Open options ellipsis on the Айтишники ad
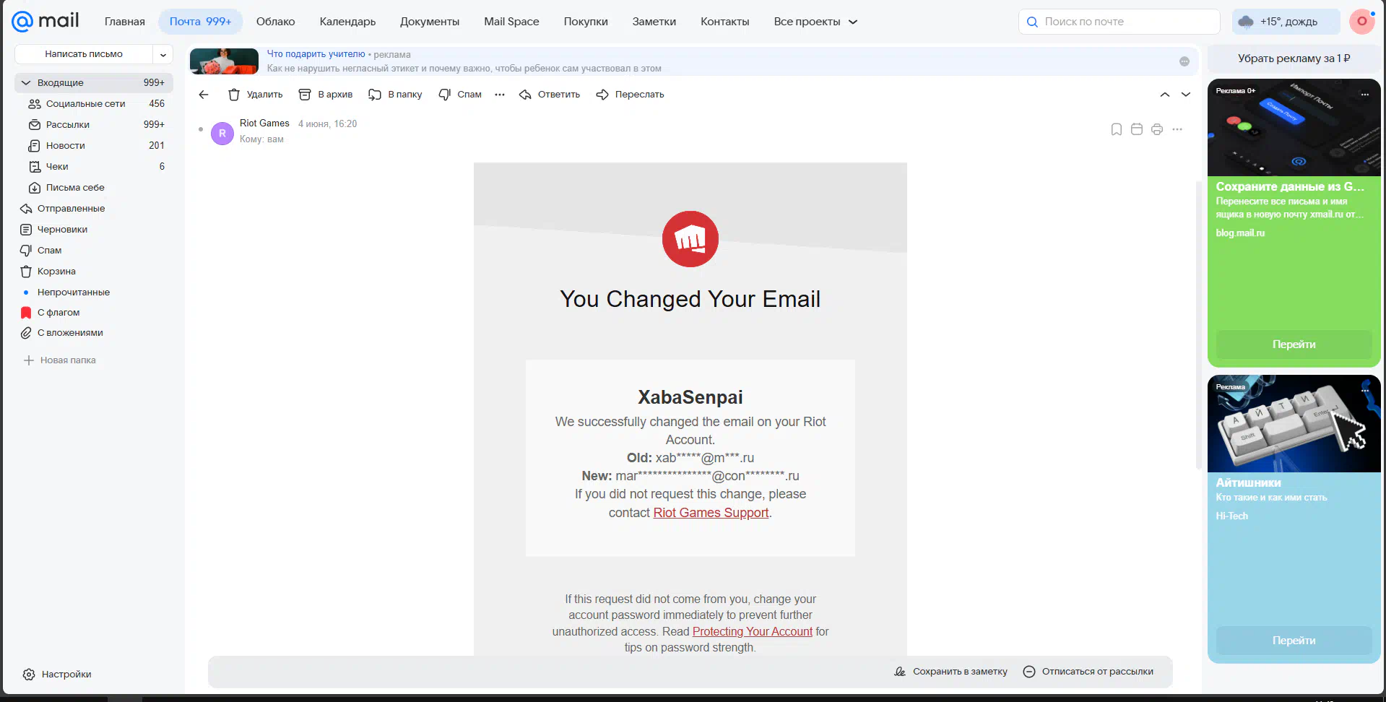1386x702 pixels. pos(1365,390)
